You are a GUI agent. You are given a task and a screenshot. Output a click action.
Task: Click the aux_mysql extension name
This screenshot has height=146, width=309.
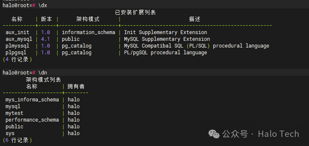pyautogui.click(x=19, y=39)
